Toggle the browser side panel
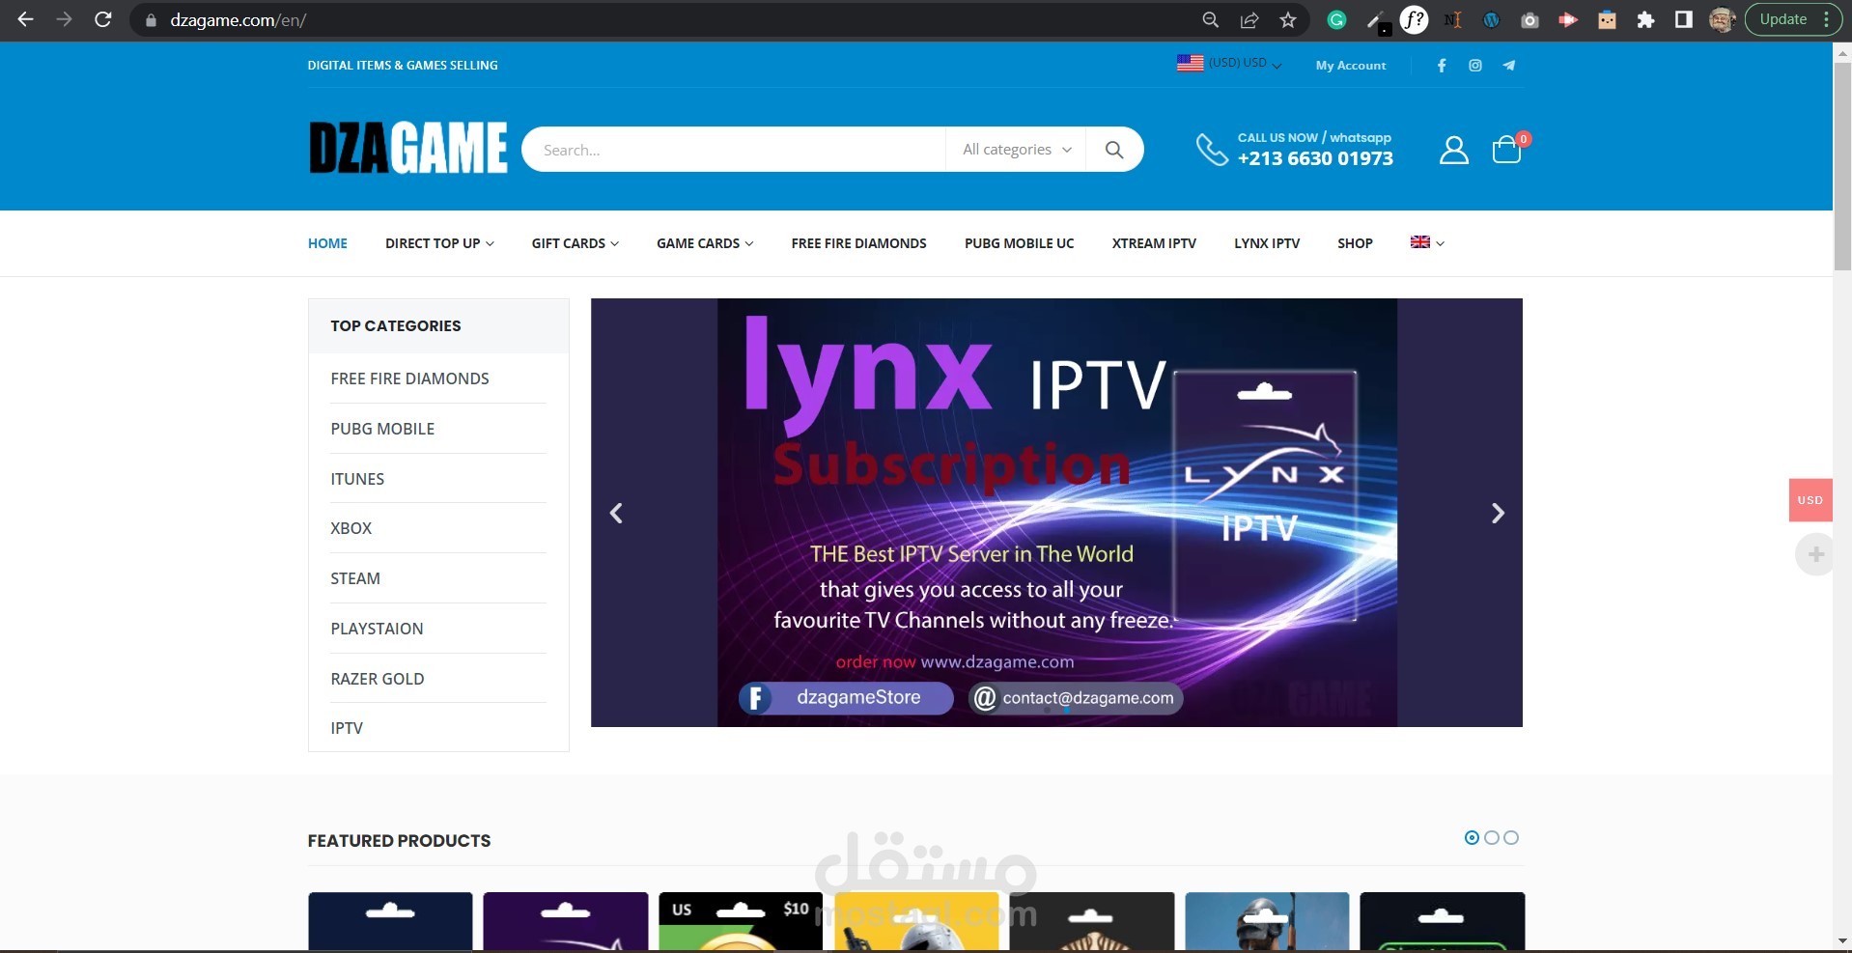The width and height of the screenshot is (1852, 953). point(1683,19)
